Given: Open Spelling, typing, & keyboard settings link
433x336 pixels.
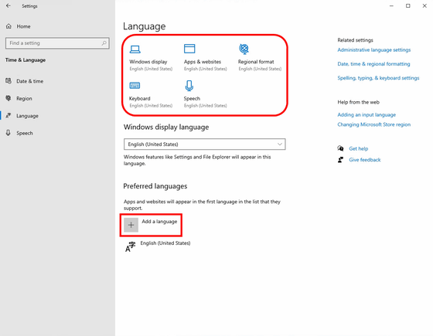Looking at the screenshot, I should pyautogui.click(x=378, y=78).
